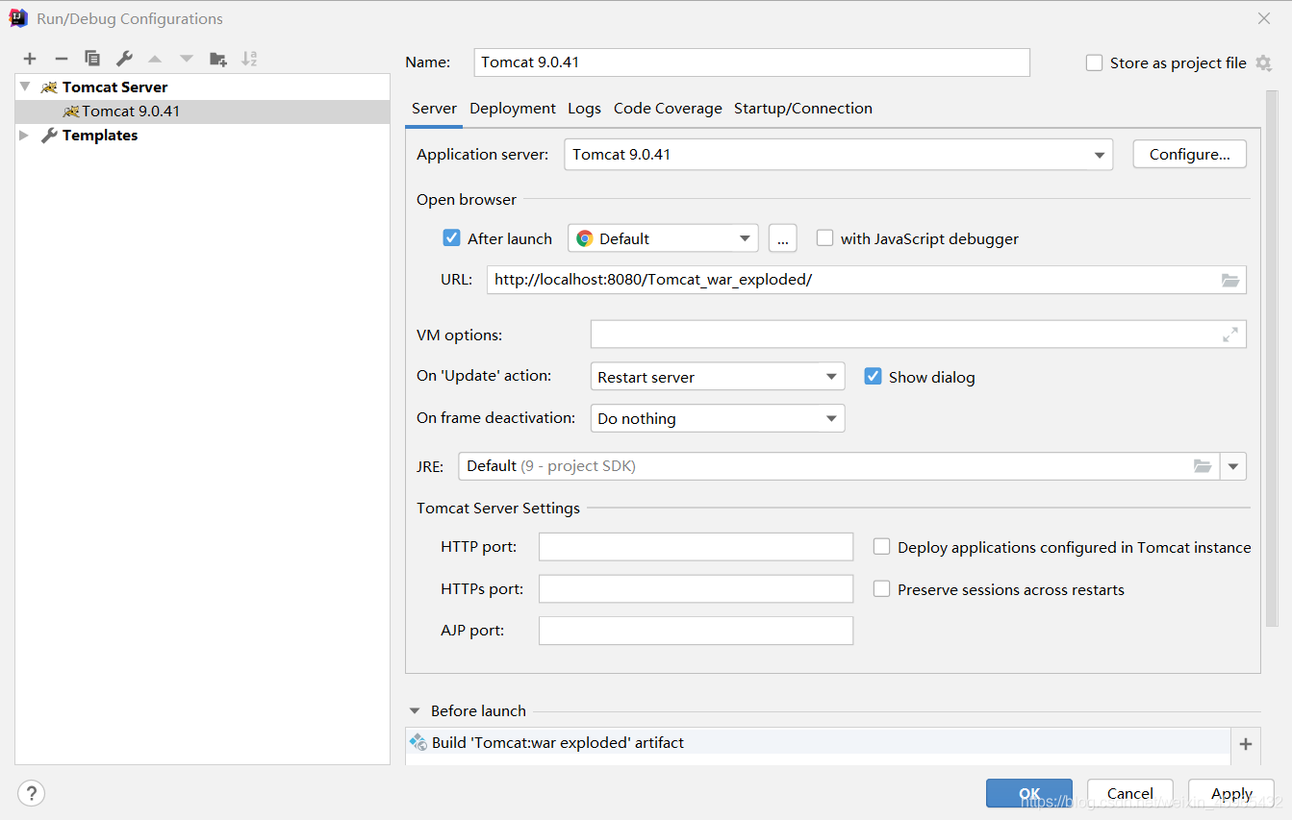Collapse Tomcat Server tree node
The image size is (1292, 820).
(25, 87)
